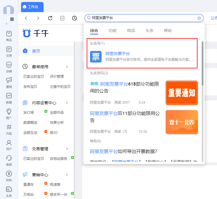Viewport: 217px width, 199px height.
Task: Click the search results scrollbar
Action: [x=203, y=64]
